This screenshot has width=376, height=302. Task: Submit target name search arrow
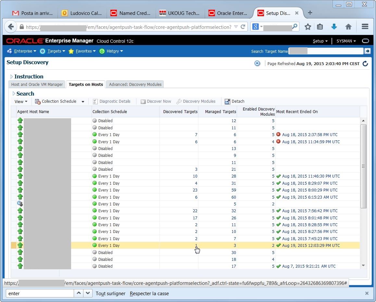coord(367,51)
